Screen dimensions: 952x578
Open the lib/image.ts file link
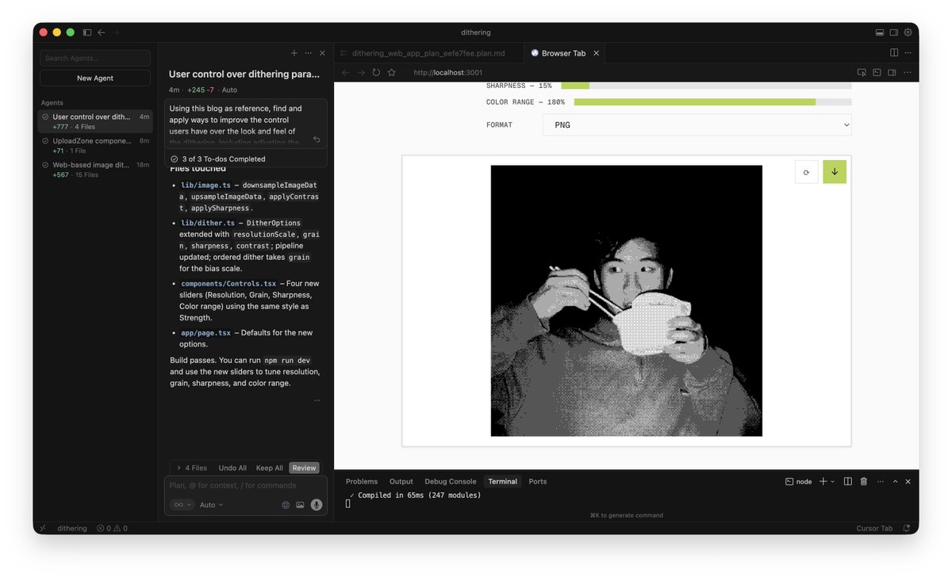point(205,185)
